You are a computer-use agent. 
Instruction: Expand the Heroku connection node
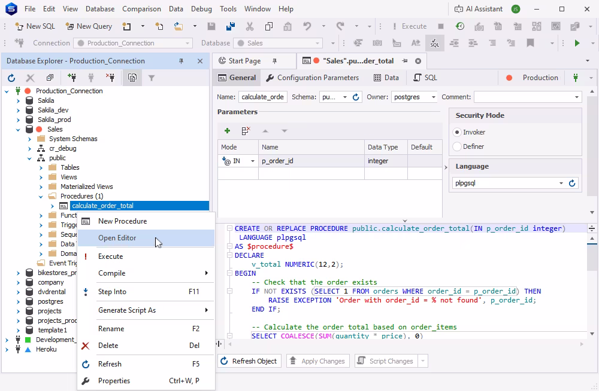pyautogui.click(x=7, y=349)
